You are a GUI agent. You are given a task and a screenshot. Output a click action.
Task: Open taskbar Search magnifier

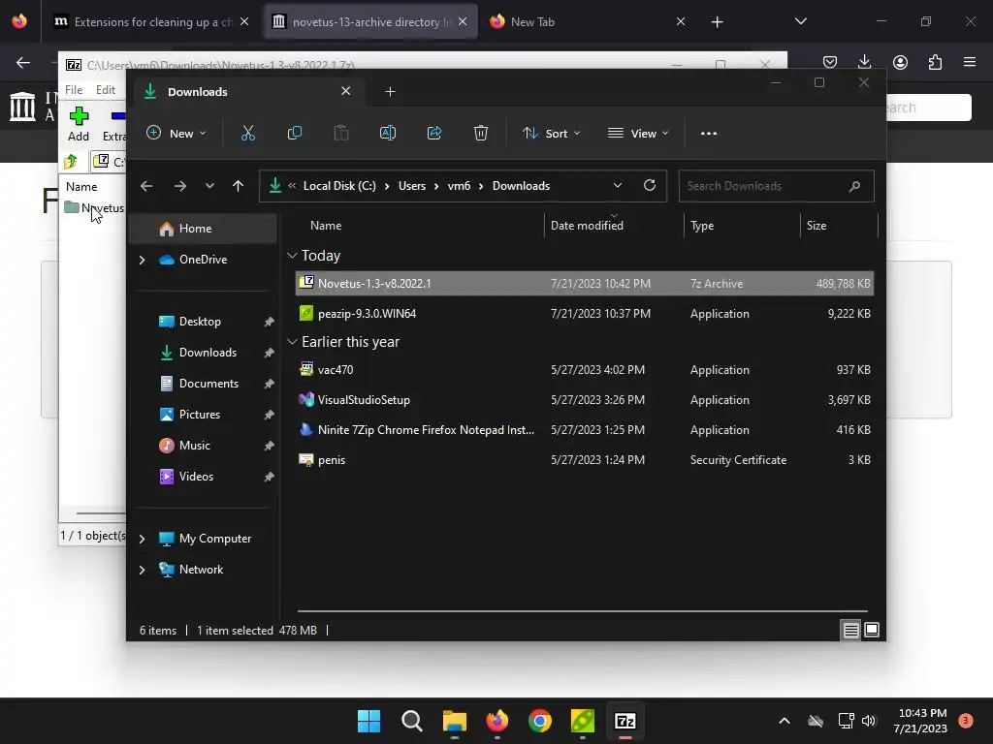[x=411, y=721]
